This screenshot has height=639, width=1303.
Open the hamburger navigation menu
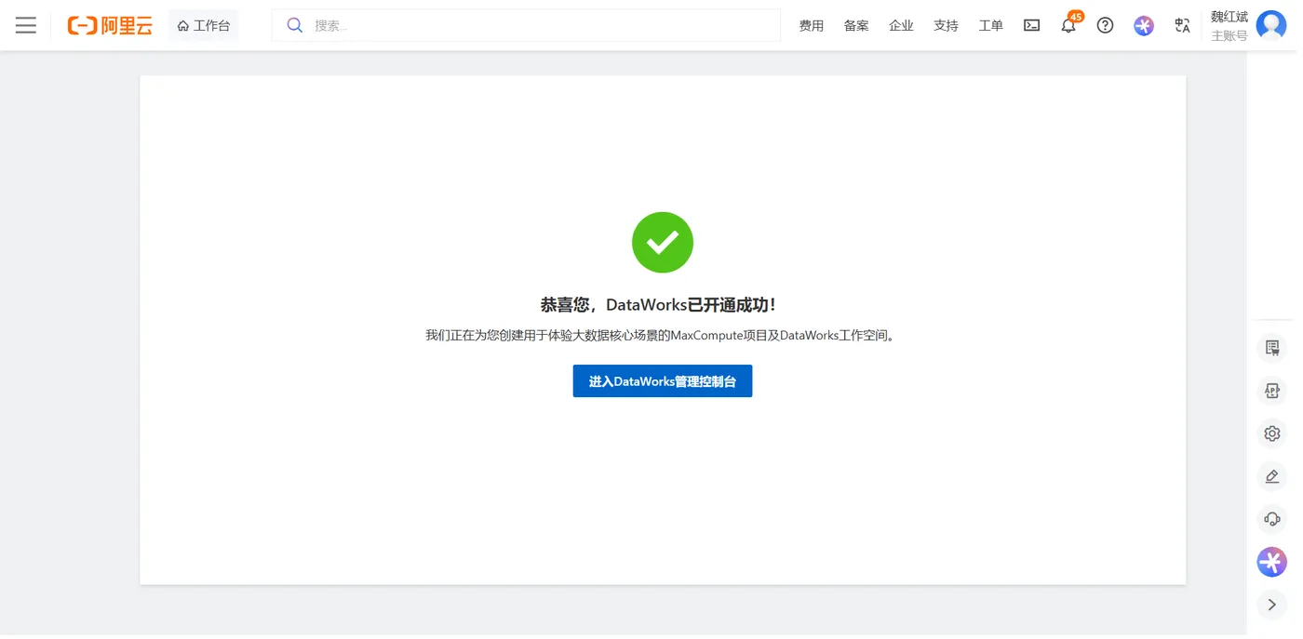click(x=26, y=25)
